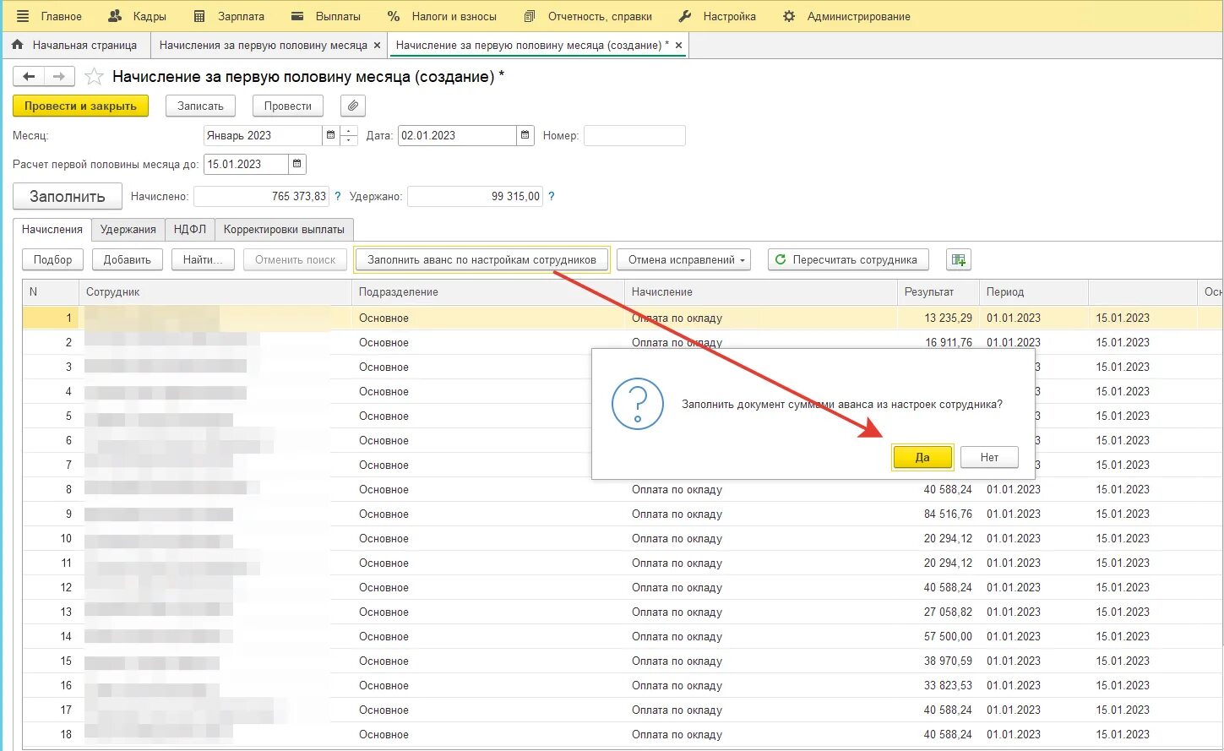Screen dimensions: 1224x751
Task: Open the month picker calendar icon
Action: coord(330,135)
